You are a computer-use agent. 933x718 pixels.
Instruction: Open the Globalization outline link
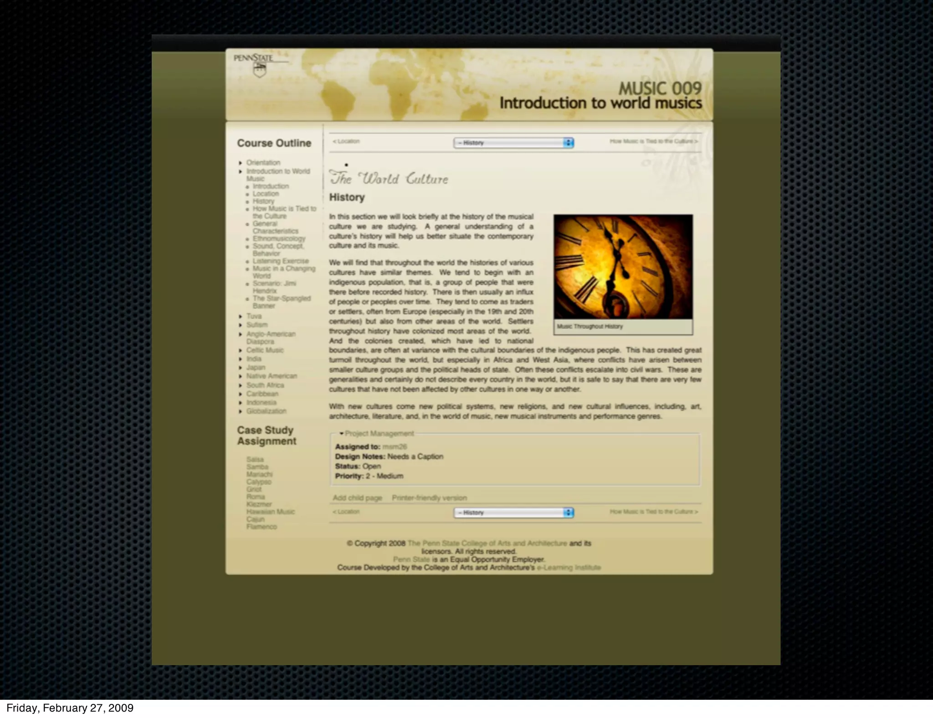point(267,411)
